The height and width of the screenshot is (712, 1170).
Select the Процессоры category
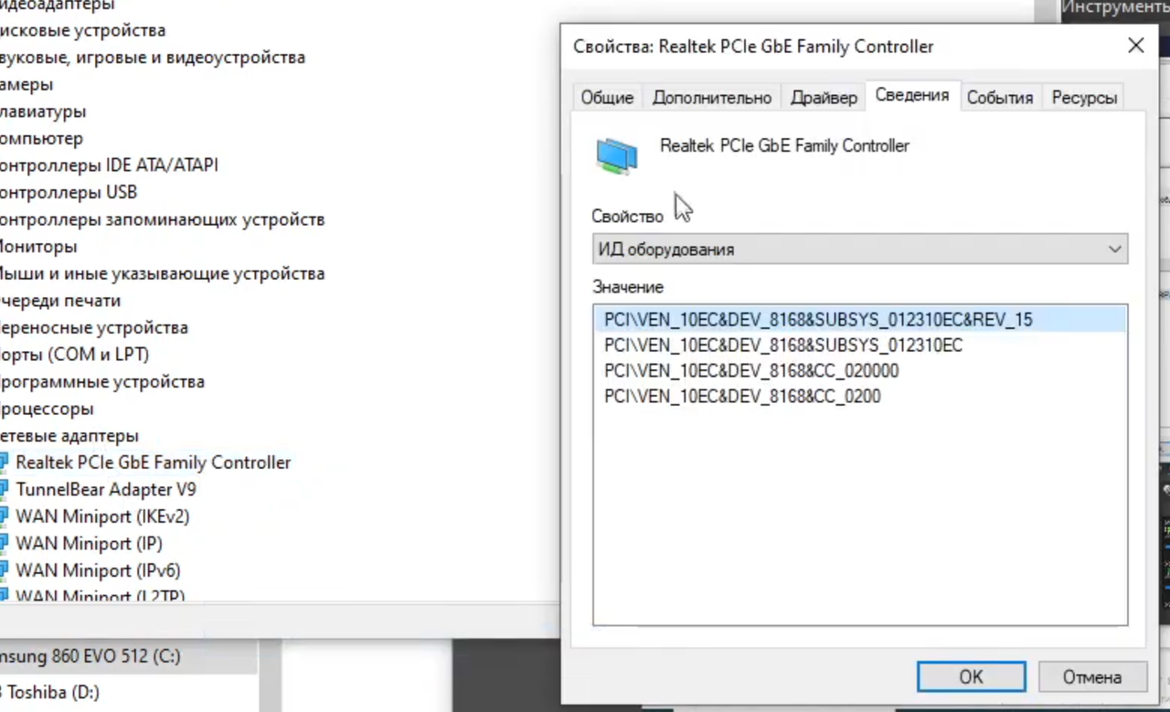tap(47, 409)
